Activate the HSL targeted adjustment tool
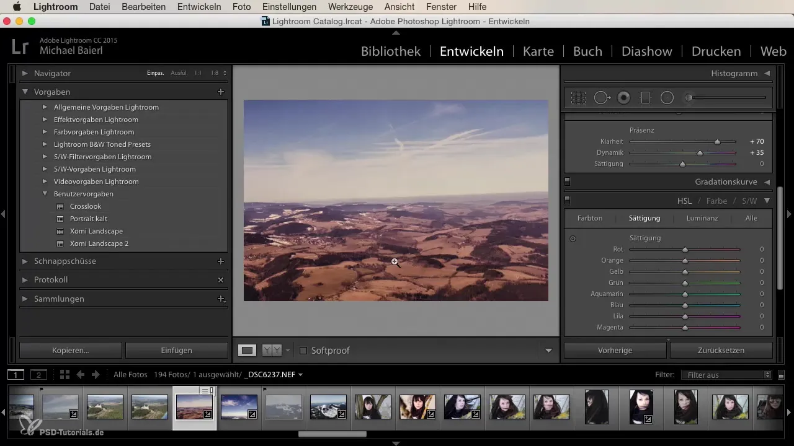This screenshot has height=446, width=794. 573,238
